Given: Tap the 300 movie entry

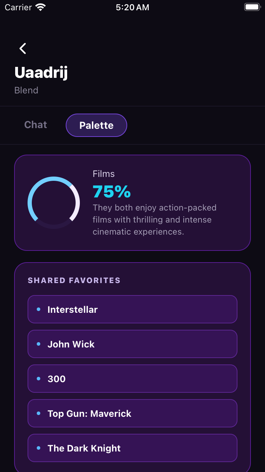Looking at the screenshot, I should (x=132, y=379).
